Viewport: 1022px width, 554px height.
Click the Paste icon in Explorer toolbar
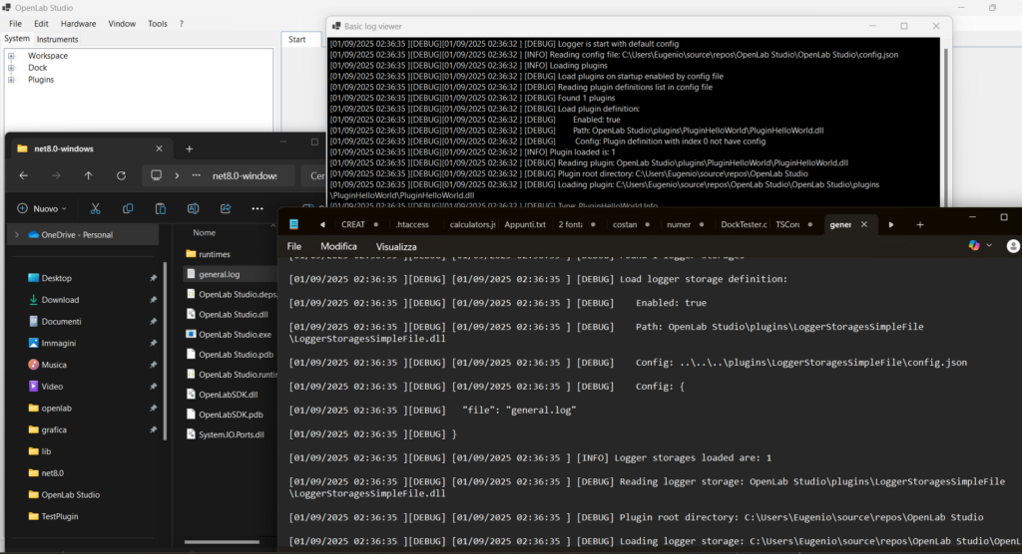pos(161,208)
